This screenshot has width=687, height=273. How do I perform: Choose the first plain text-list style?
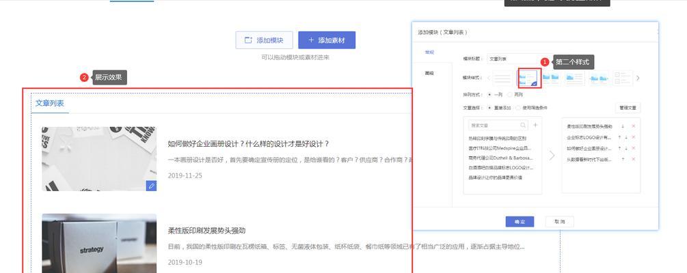[x=503, y=78]
